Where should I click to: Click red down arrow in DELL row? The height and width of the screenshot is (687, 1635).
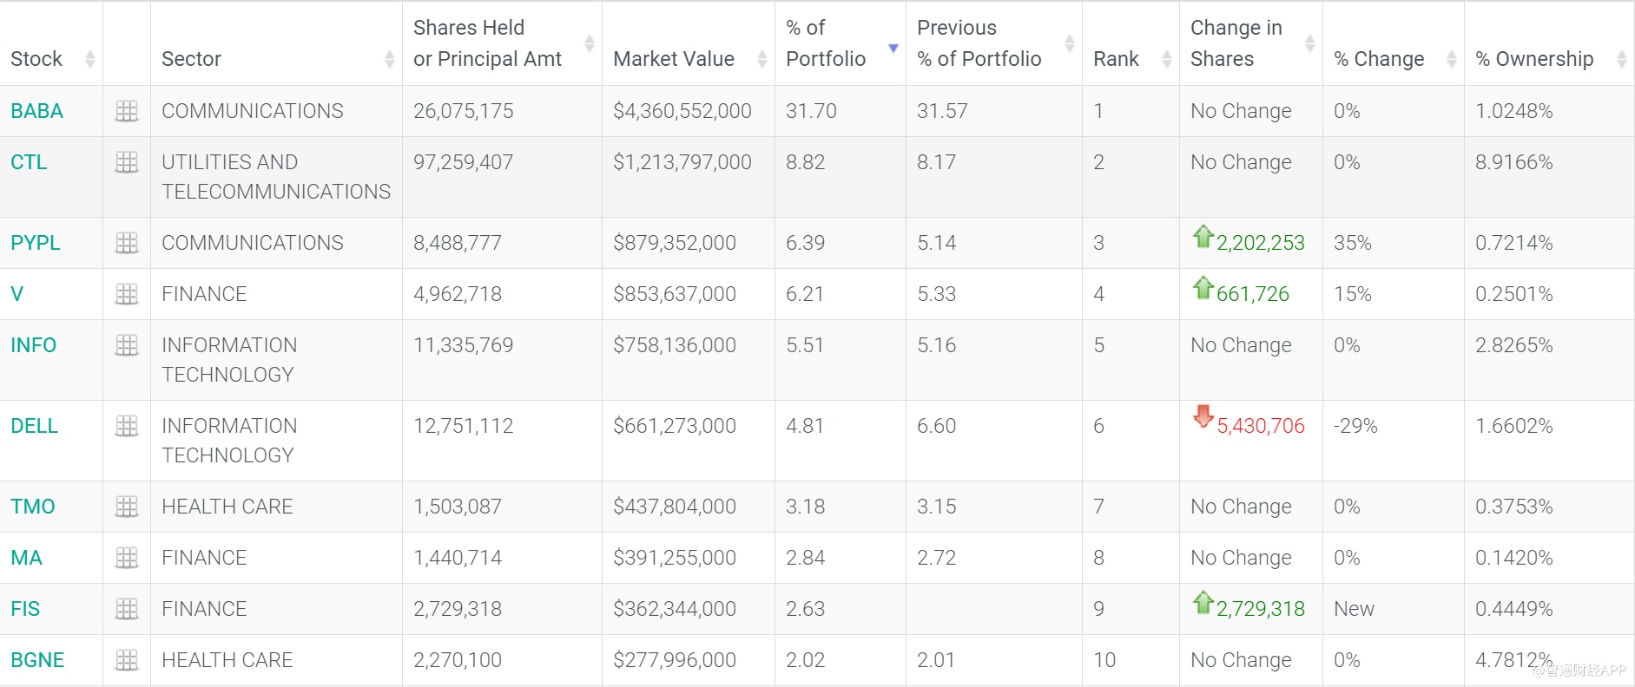tap(1203, 416)
